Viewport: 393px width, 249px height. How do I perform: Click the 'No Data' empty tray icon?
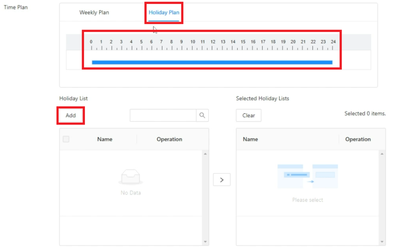click(x=131, y=177)
